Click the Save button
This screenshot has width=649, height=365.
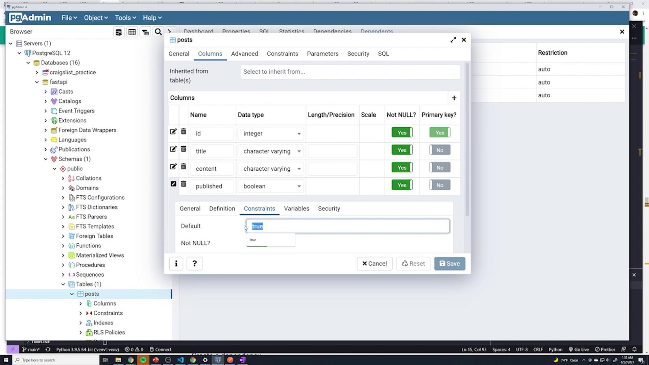point(449,264)
